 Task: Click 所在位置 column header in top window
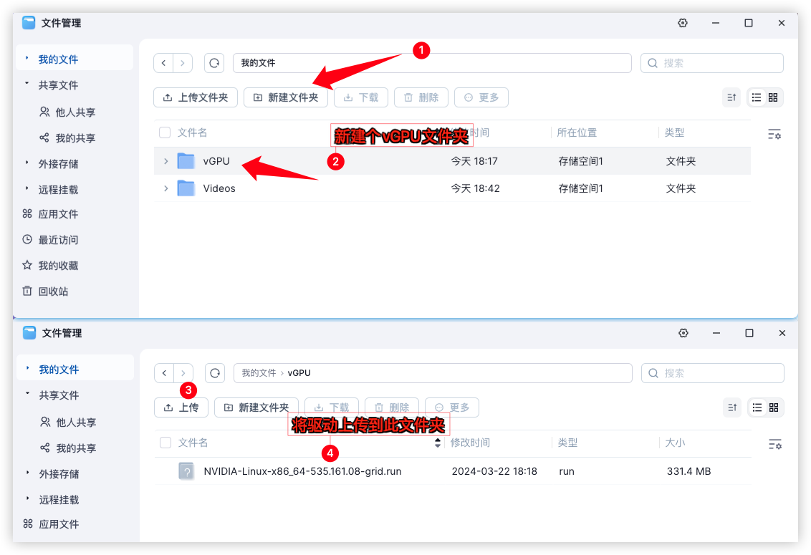577,133
